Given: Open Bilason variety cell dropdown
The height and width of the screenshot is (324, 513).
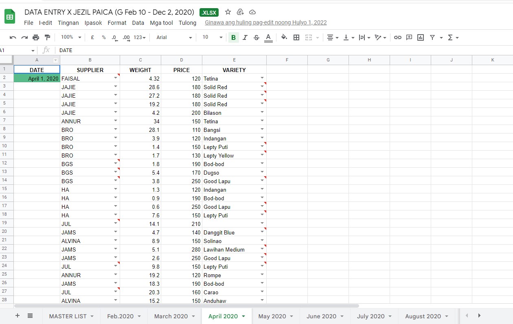Looking at the screenshot, I should [x=262, y=112].
